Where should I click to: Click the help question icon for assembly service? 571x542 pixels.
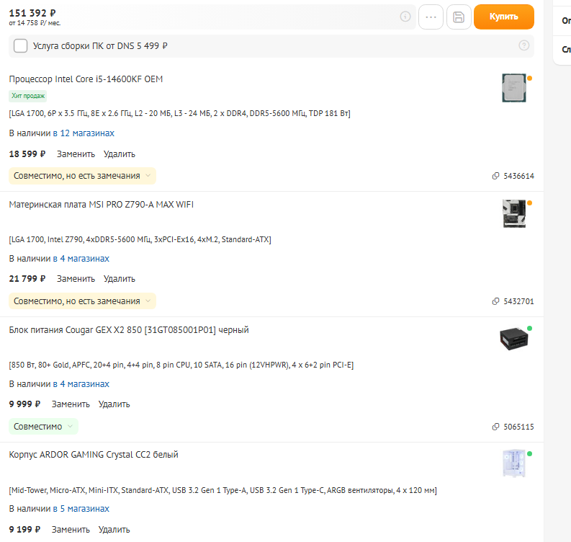523,45
